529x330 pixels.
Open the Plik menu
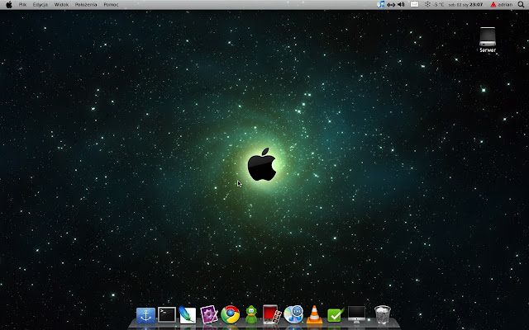point(22,5)
